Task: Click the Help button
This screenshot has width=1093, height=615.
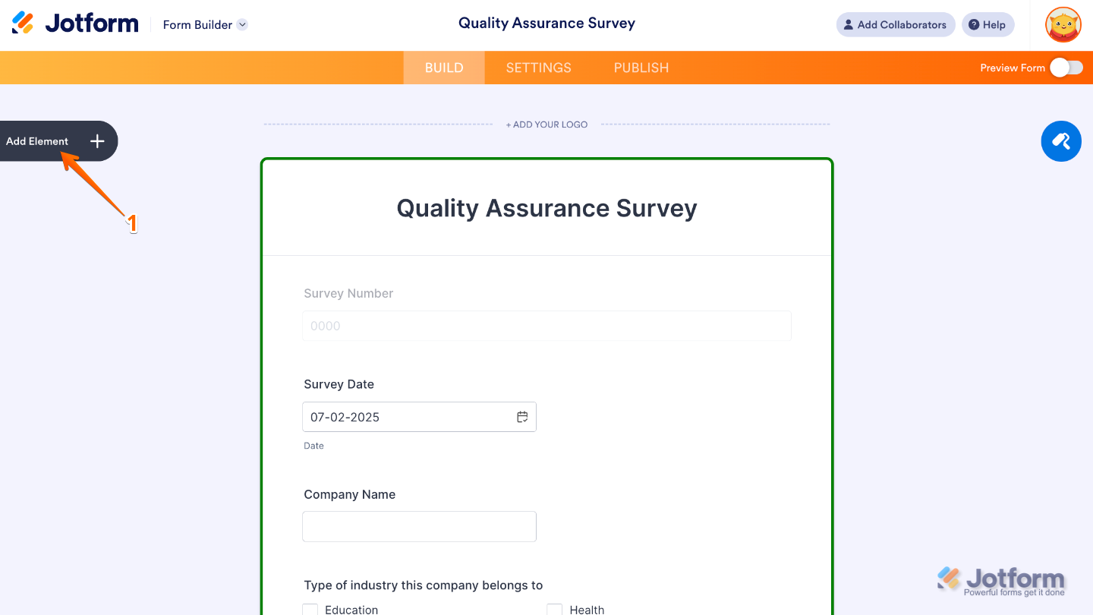Action: (987, 24)
